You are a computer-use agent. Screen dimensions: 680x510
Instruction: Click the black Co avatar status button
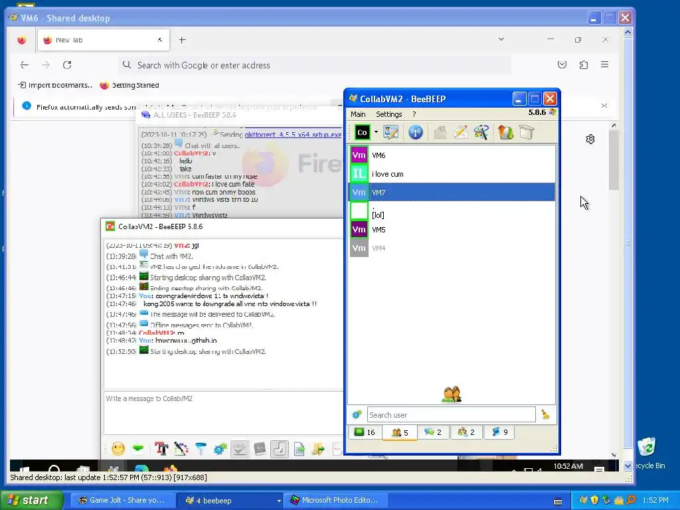tap(362, 132)
